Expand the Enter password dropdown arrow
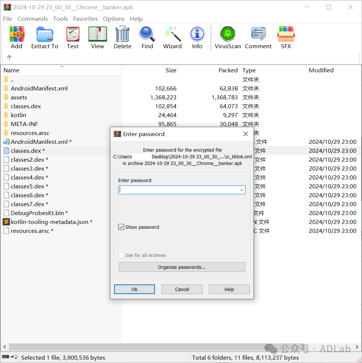 coord(242,190)
